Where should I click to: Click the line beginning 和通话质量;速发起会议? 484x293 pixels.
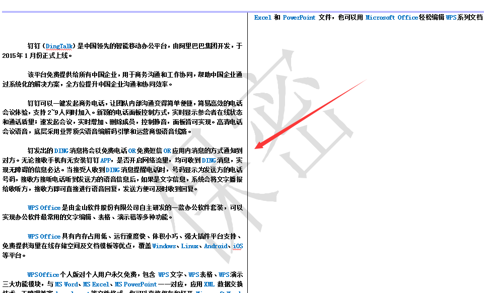pyautogui.click(x=122, y=122)
